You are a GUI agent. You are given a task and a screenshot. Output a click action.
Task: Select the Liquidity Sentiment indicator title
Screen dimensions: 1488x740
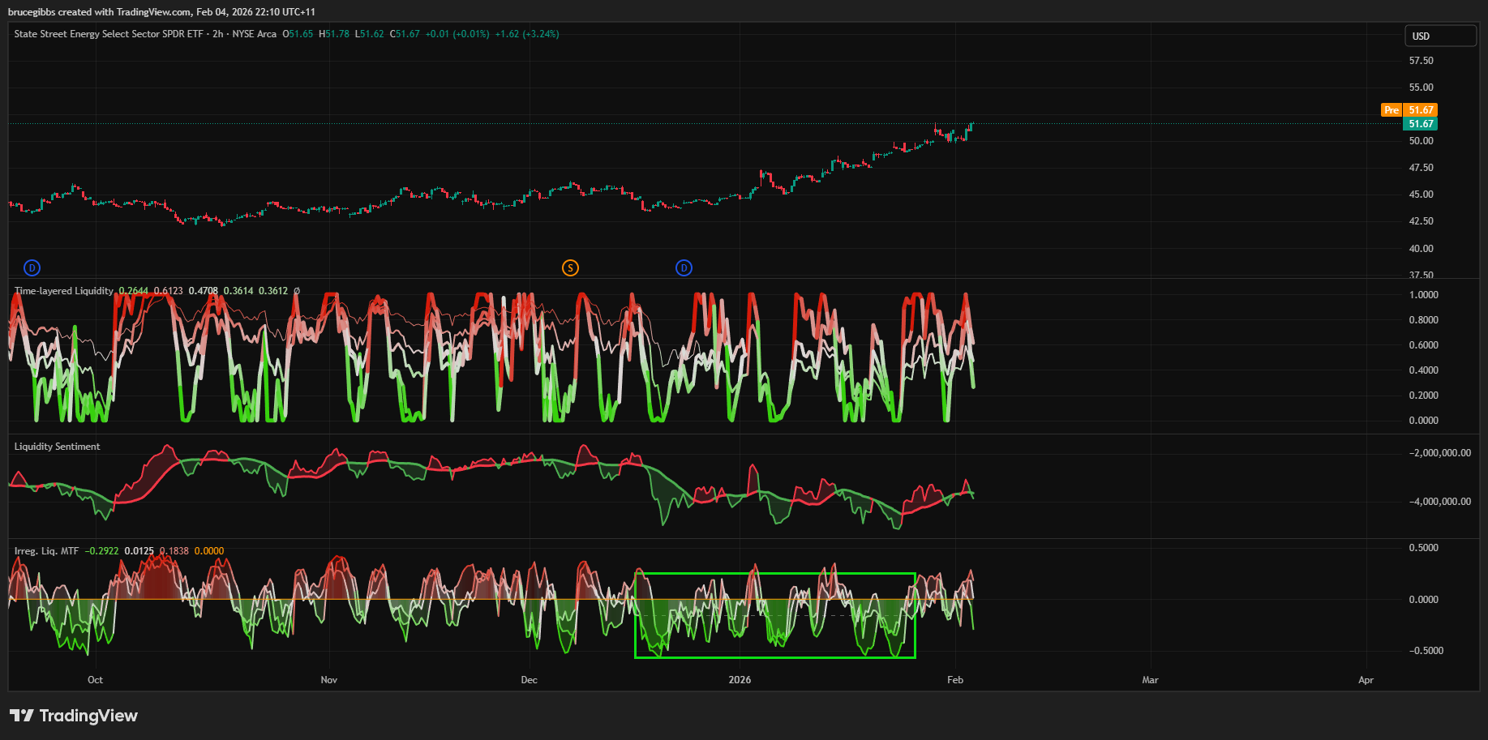click(57, 447)
